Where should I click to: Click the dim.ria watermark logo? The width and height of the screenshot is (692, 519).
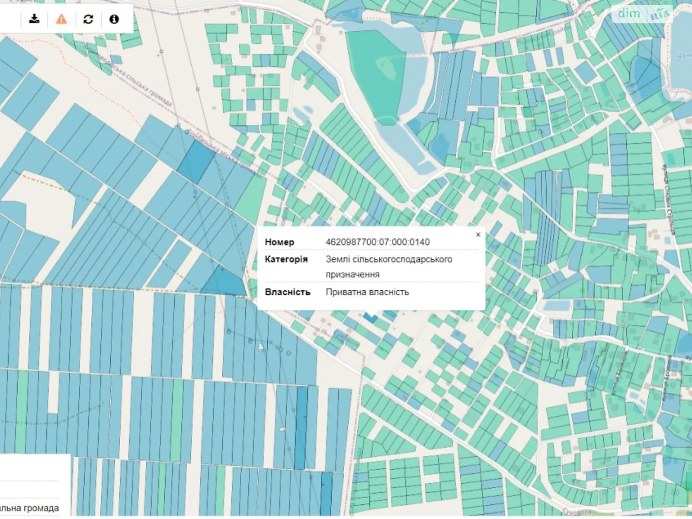(643, 14)
